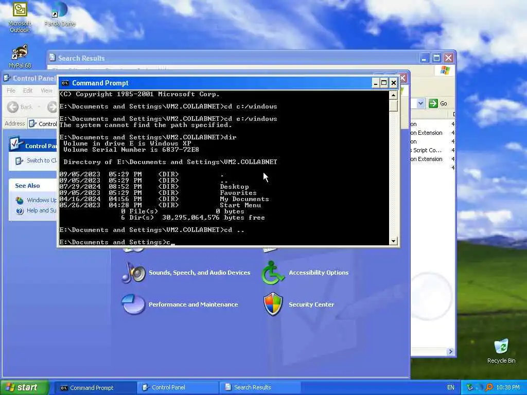Open the Sounds, Speech, and Audio Devices link
527x395 pixels.
pyautogui.click(x=199, y=273)
